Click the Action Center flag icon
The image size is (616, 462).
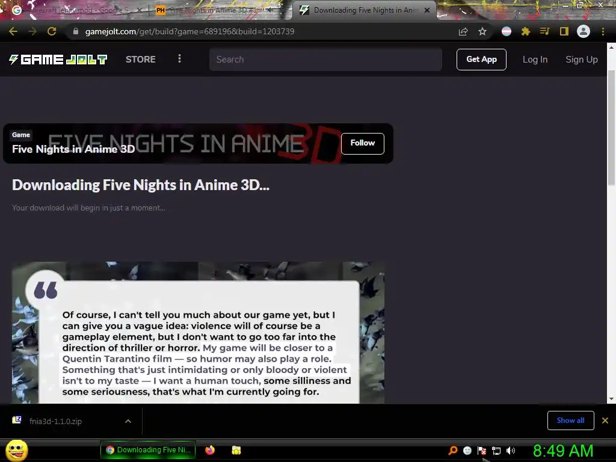coord(482,451)
